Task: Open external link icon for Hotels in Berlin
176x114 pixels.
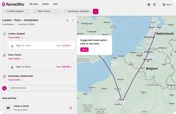Action: pos(71,108)
